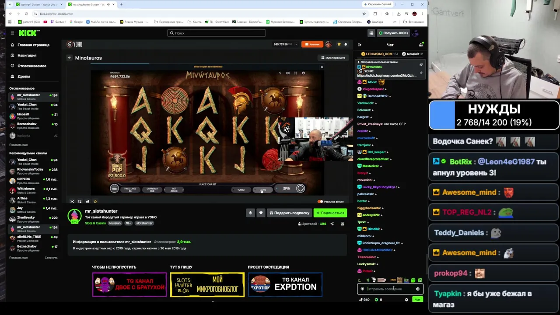Click the statistics bars icon below the game

point(87,202)
